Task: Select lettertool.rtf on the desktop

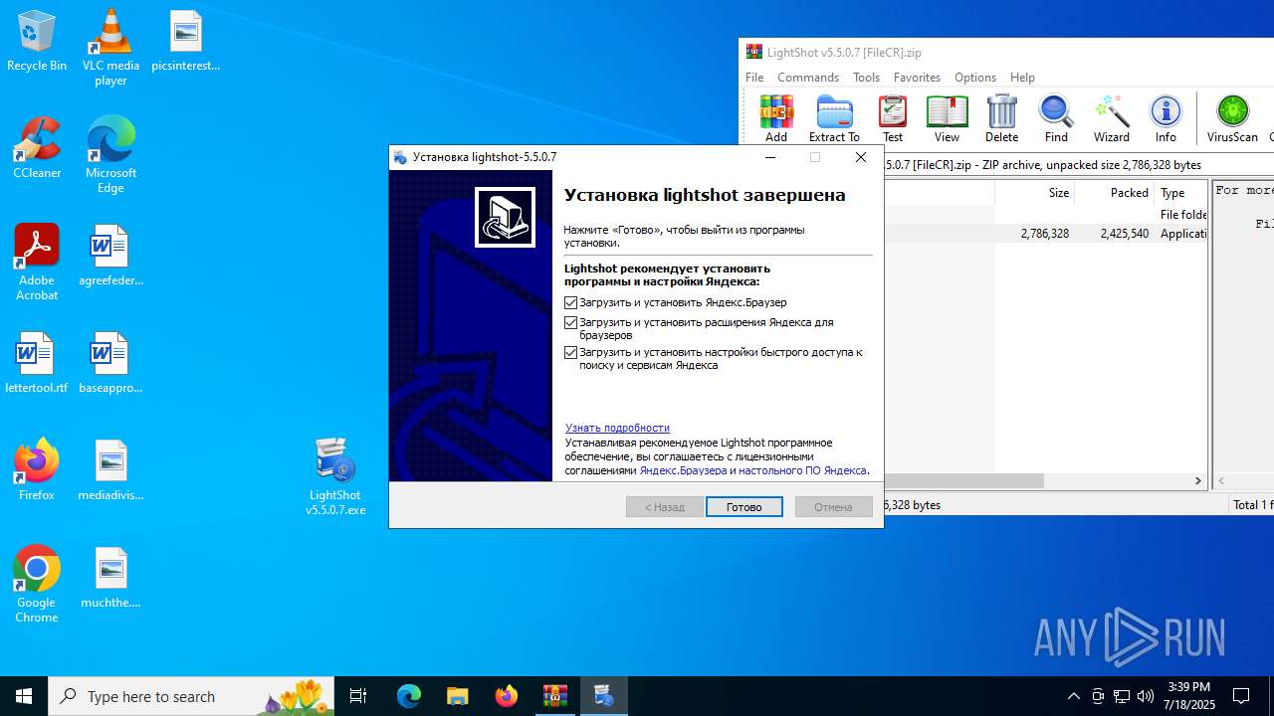Action: coord(37,364)
